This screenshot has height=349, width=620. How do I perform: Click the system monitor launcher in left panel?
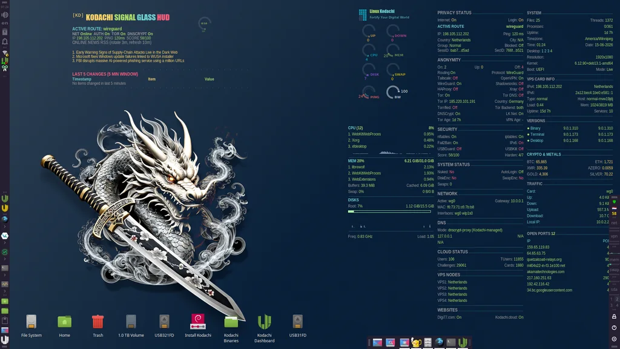[5, 284]
